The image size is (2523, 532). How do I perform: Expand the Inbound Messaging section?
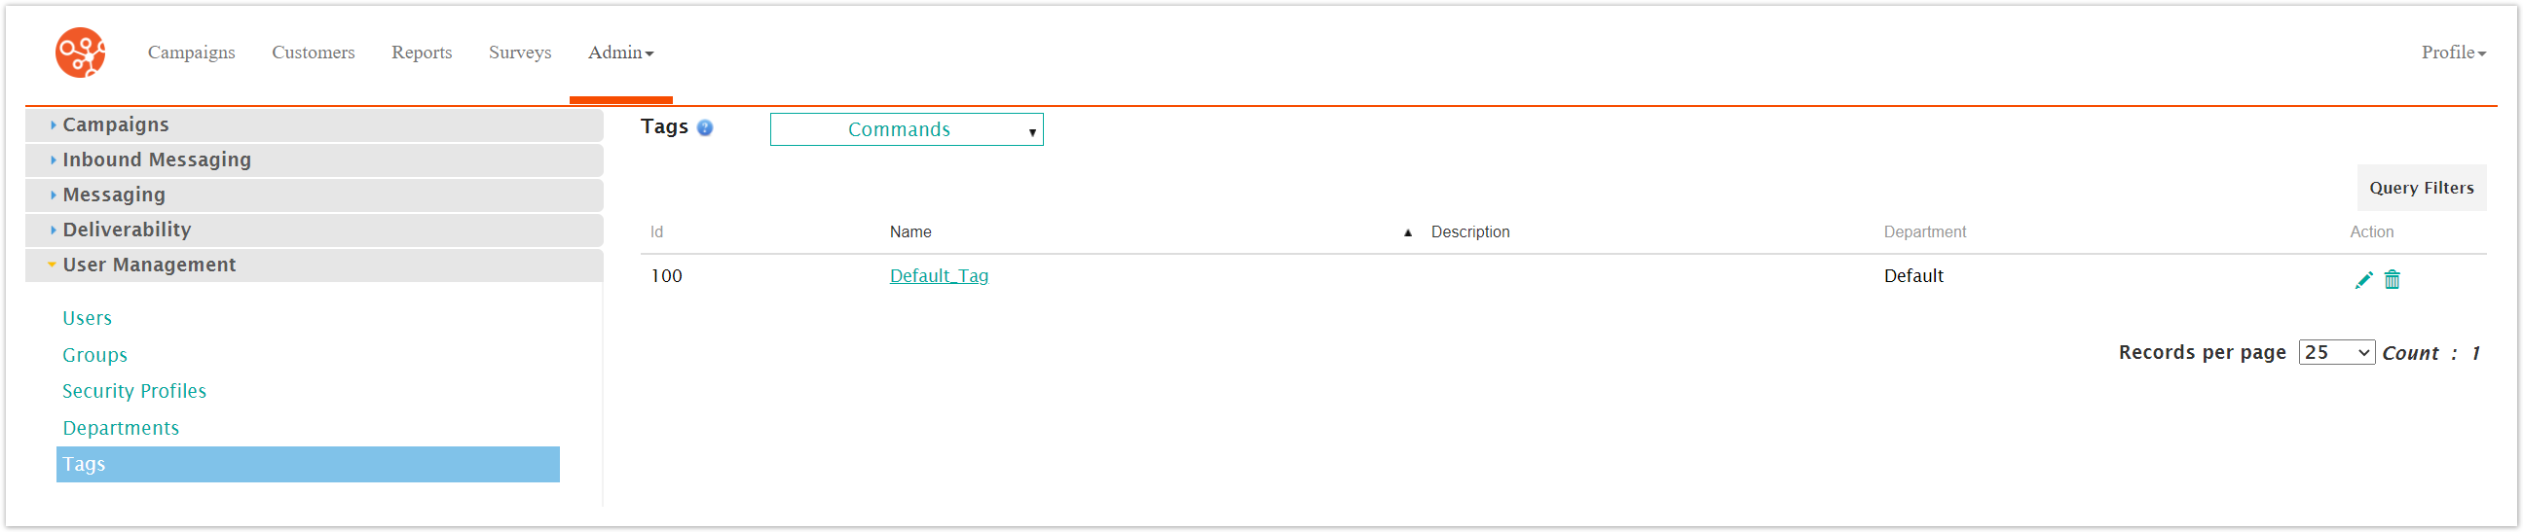pyautogui.click(x=157, y=160)
